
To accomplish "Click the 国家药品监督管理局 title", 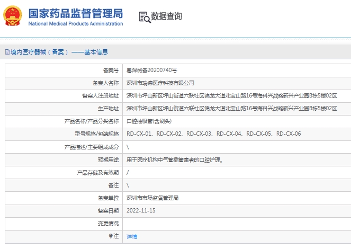I will pos(76,13).
